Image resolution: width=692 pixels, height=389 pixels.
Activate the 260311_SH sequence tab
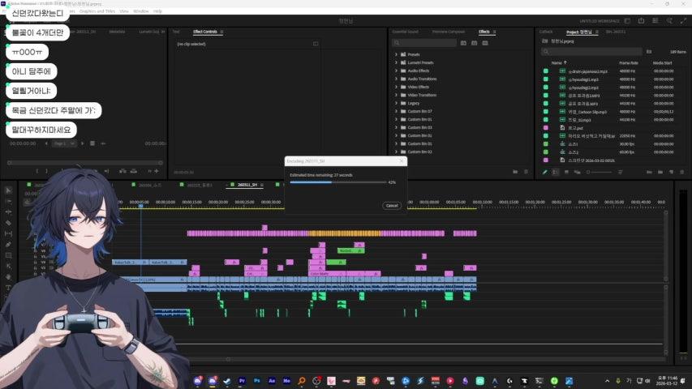click(x=247, y=185)
